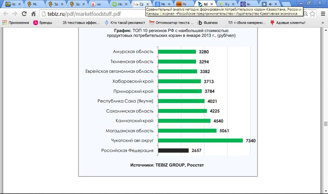Viewport: 328px width, 194px height.
Task: Click the Амурская область label
Action: pyautogui.click(x=133, y=51)
